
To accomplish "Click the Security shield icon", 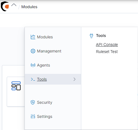I will click(x=33, y=102).
